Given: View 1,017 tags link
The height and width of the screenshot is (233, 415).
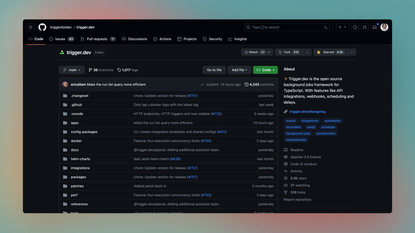Looking at the screenshot, I should [128, 70].
